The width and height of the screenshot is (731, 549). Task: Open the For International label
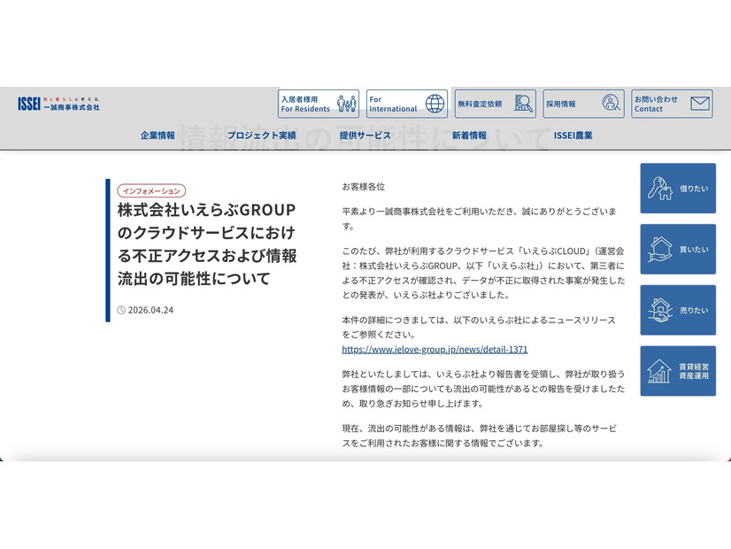click(393, 104)
